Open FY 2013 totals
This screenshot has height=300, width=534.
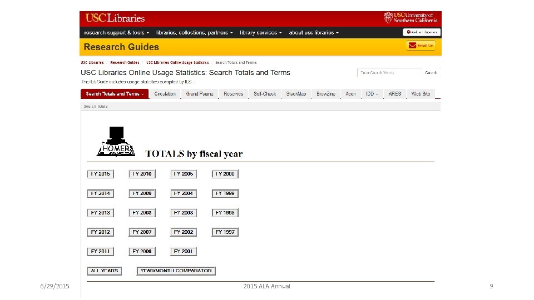pos(100,213)
